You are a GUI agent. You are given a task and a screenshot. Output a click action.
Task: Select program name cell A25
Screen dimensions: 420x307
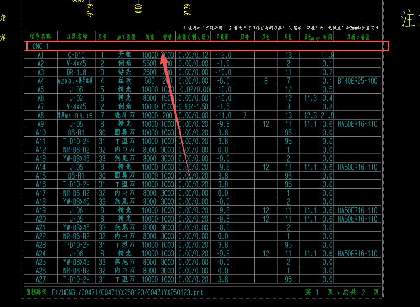coord(41,262)
